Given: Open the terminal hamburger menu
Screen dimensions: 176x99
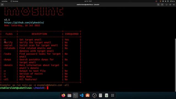Looking at the screenshot, I should [162, 5].
